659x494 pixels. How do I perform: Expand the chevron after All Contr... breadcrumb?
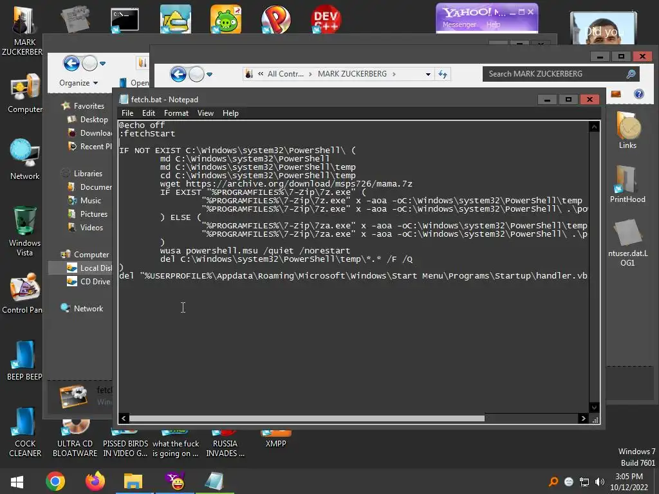coord(310,74)
